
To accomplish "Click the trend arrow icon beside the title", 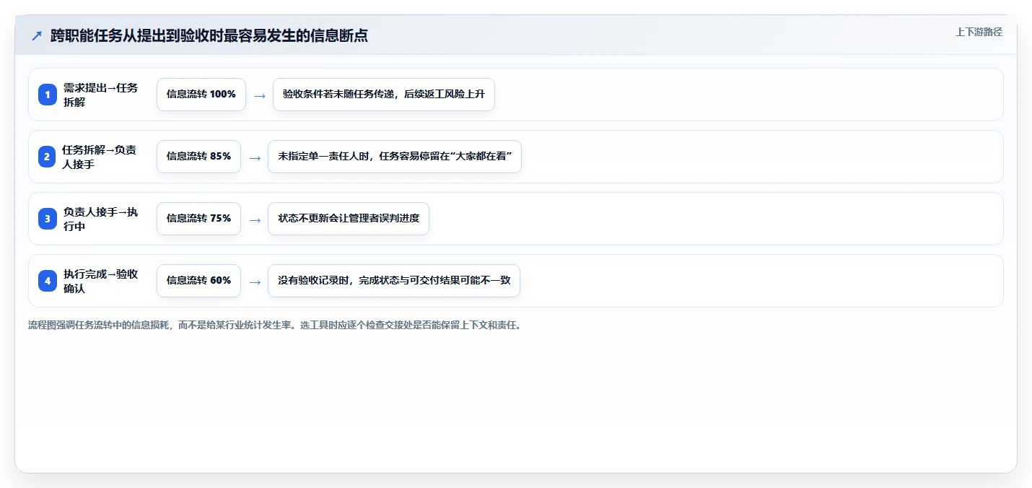I will point(37,35).
